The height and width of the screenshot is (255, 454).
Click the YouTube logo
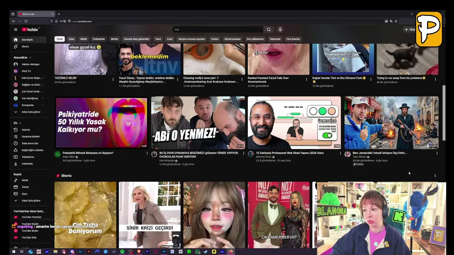point(30,29)
